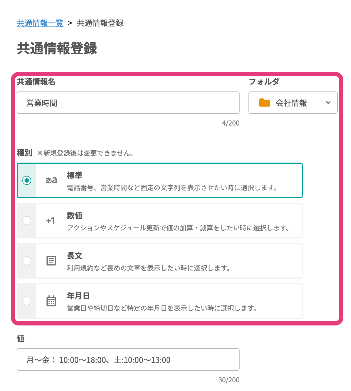
Task: Click the 共通情報登録 page heading
Action: tap(57, 48)
